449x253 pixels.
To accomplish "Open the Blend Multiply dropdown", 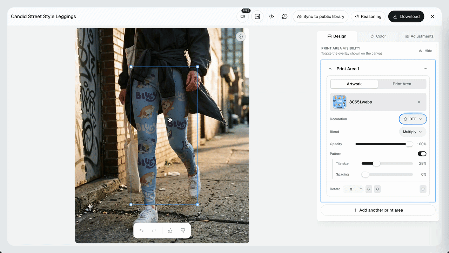I will click(x=413, y=132).
